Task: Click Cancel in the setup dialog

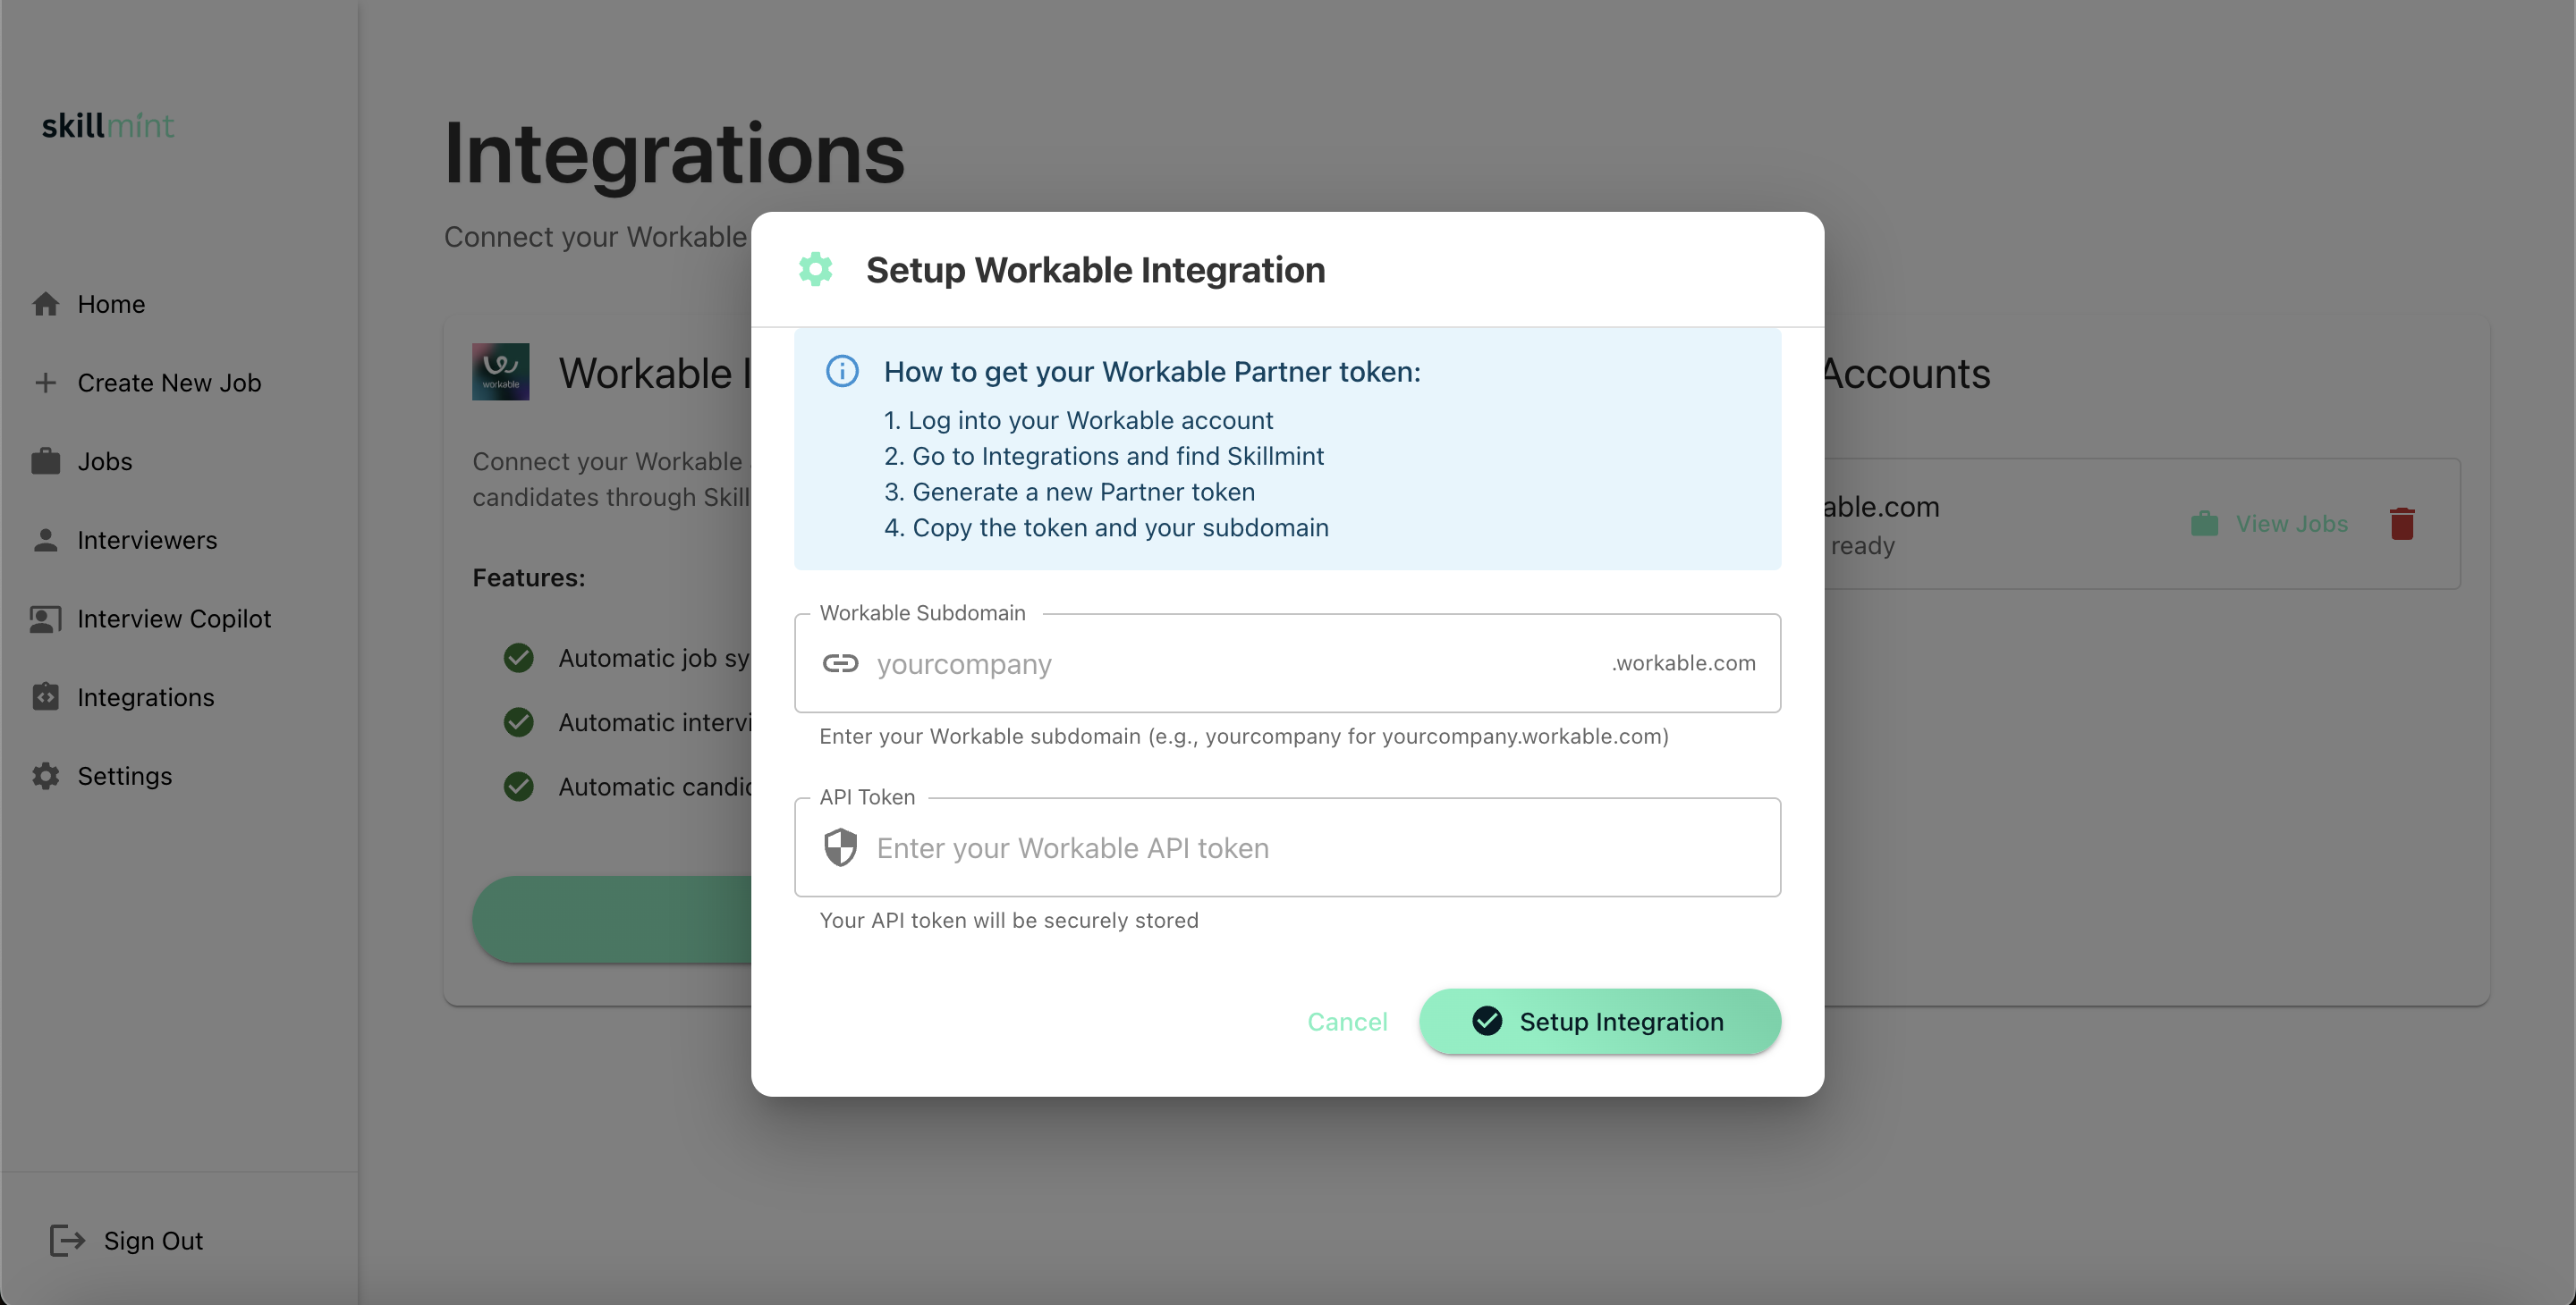Action: click(1347, 1022)
